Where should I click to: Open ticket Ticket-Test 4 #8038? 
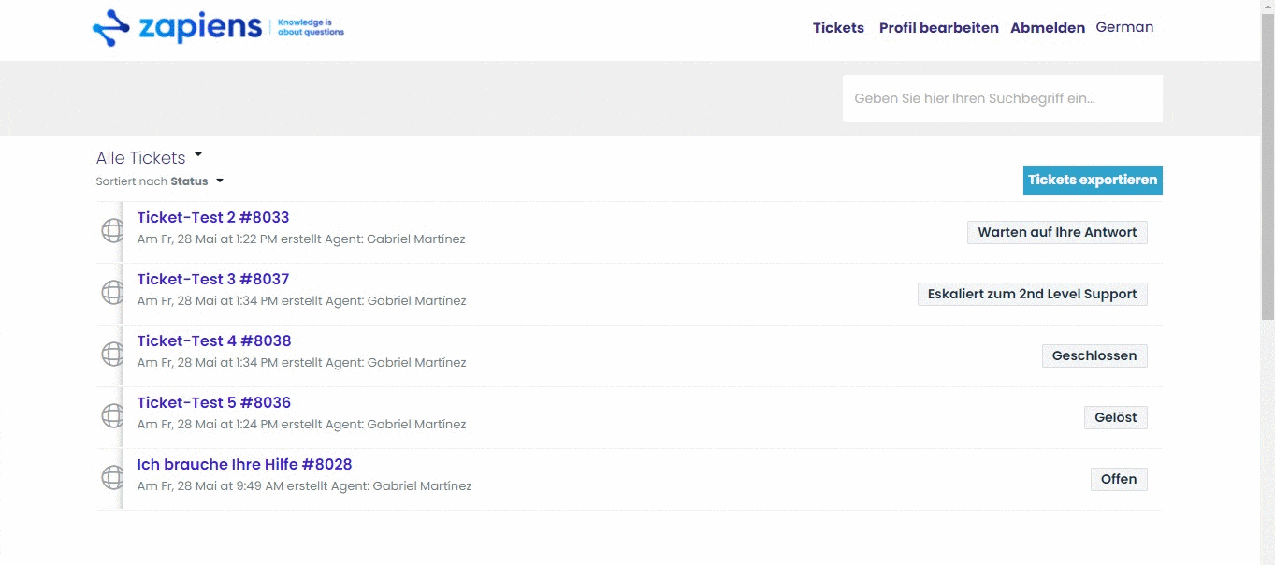[214, 340]
